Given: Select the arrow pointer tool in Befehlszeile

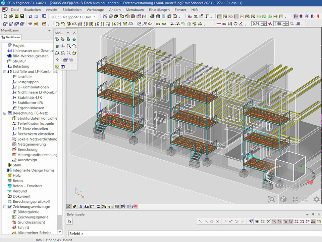Looking at the screenshot, I should (x=70, y=221).
